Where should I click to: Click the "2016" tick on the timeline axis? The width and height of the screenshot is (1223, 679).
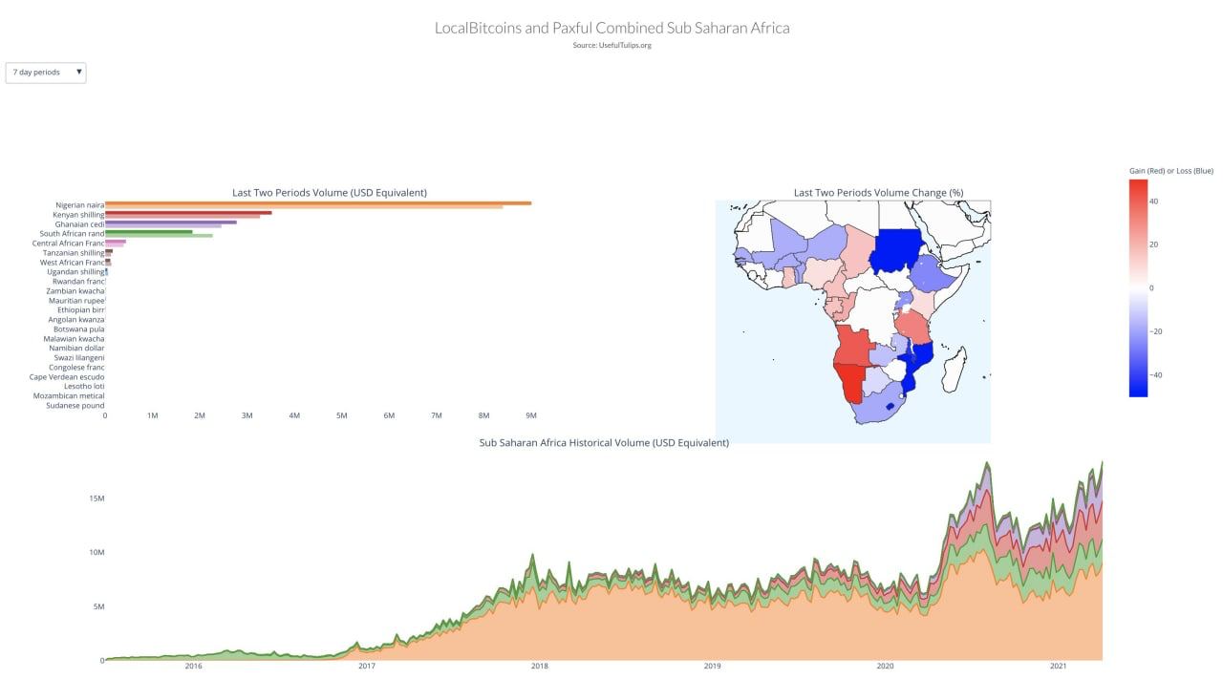tap(193, 667)
